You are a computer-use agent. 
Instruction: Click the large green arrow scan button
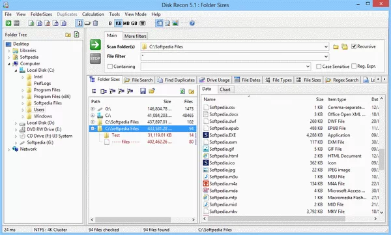point(95,44)
